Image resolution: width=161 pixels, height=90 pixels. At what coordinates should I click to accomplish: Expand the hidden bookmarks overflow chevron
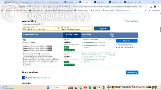pos(145,10)
